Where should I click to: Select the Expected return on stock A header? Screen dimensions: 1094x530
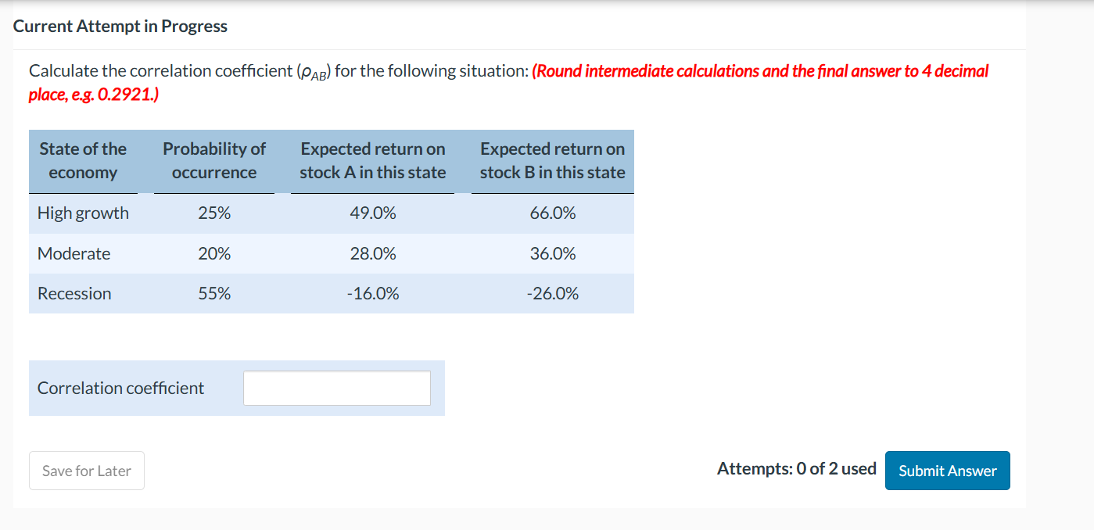(372, 160)
